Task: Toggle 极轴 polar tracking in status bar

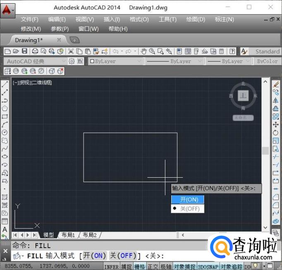Action: [x=166, y=266]
